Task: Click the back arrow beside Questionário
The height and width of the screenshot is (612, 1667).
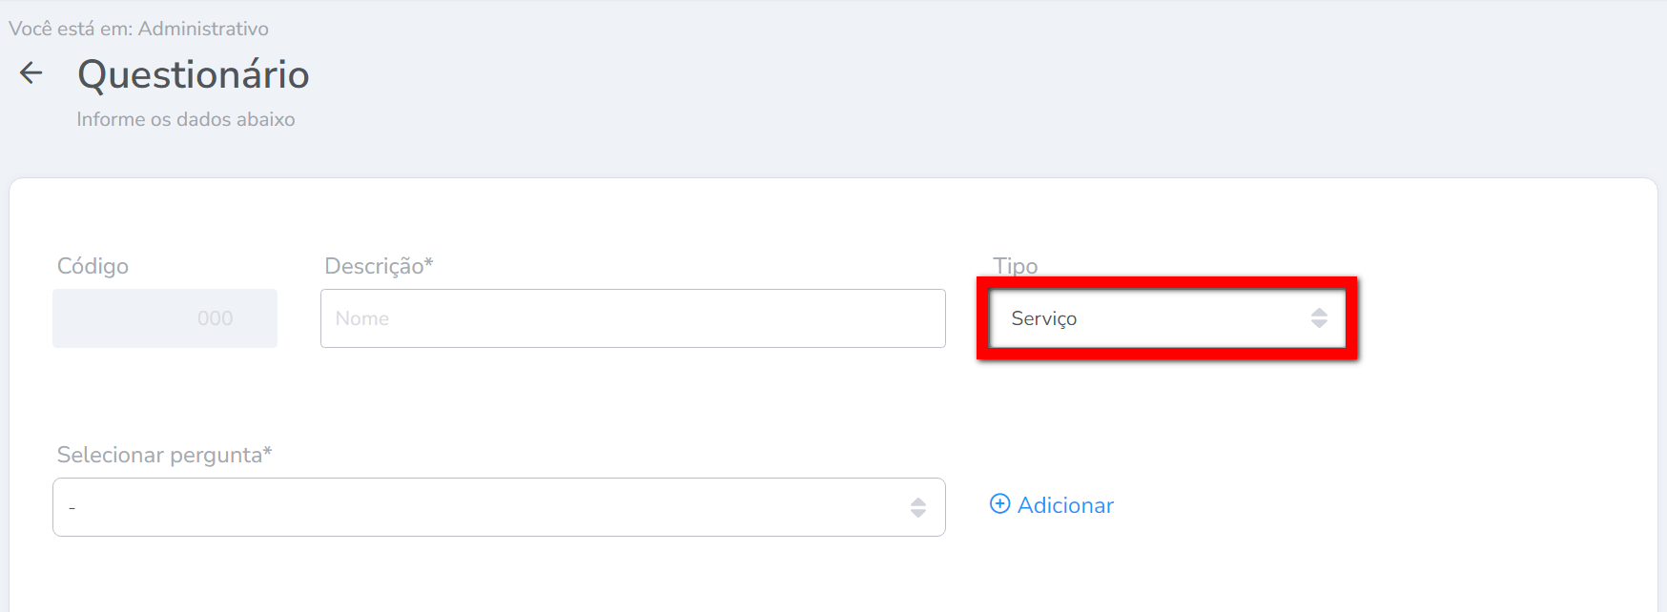Action: 31,73
